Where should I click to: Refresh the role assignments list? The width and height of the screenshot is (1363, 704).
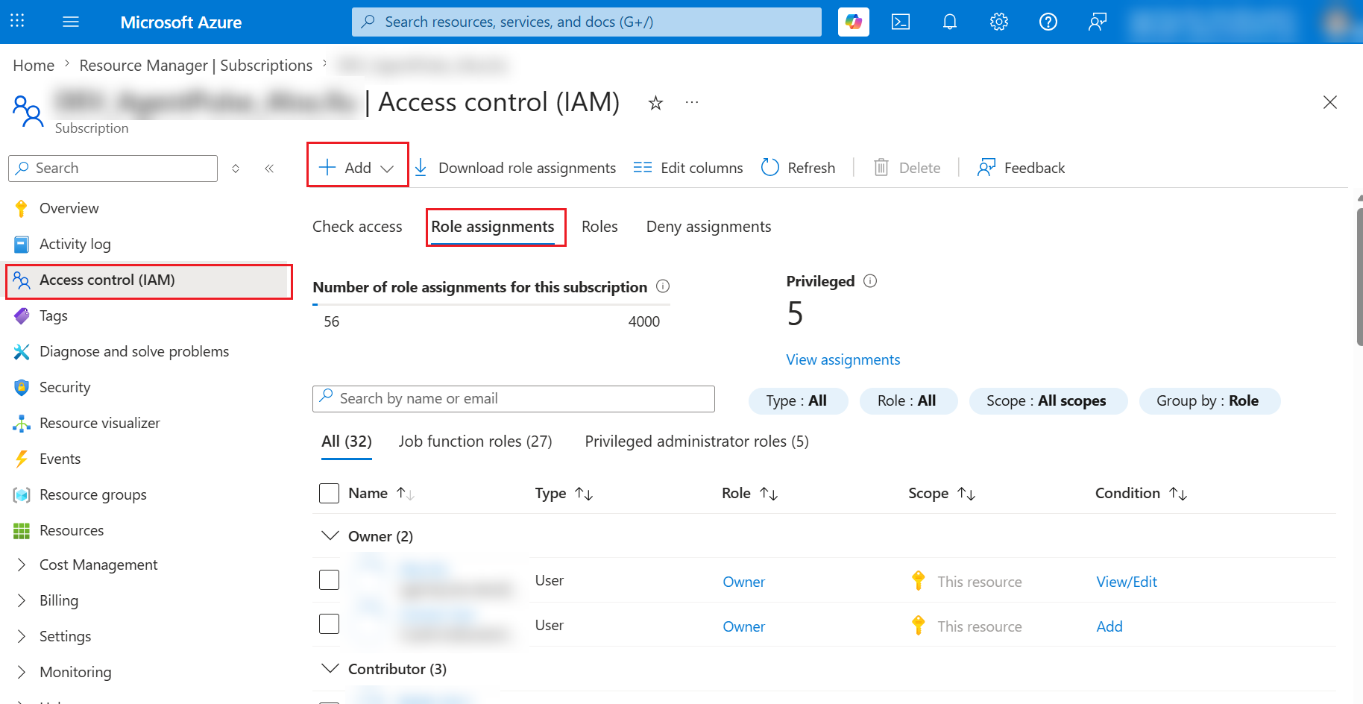pos(798,168)
